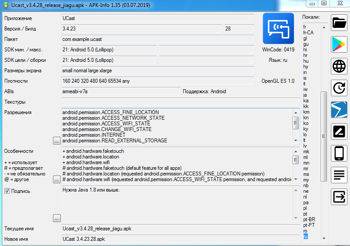Open app page via Google Play icon

pos(339,44)
